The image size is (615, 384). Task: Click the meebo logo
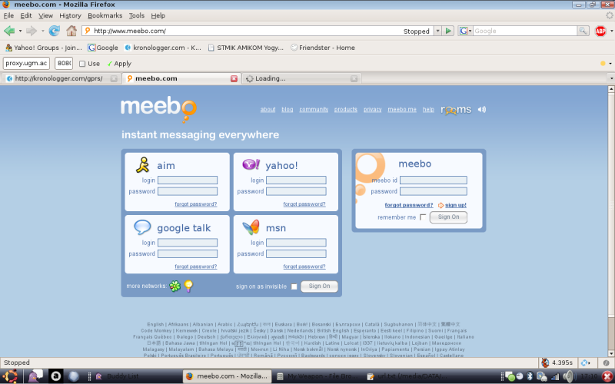158,109
